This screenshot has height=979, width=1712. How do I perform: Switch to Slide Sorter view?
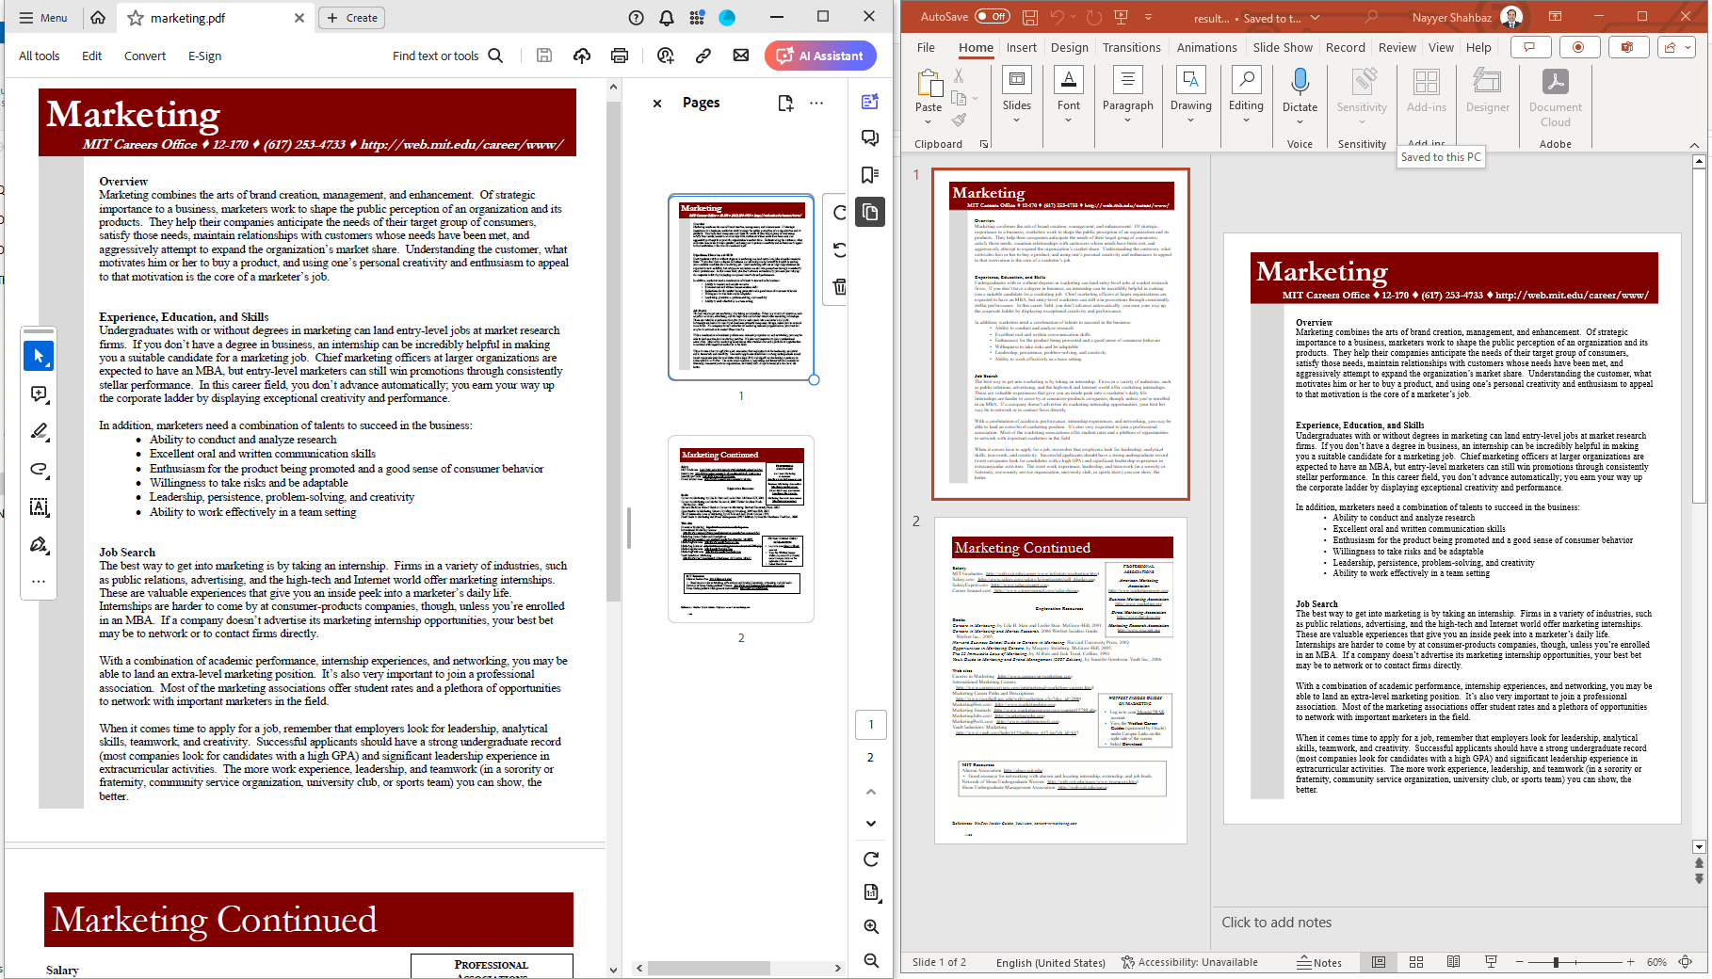[x=1416, y=962]
